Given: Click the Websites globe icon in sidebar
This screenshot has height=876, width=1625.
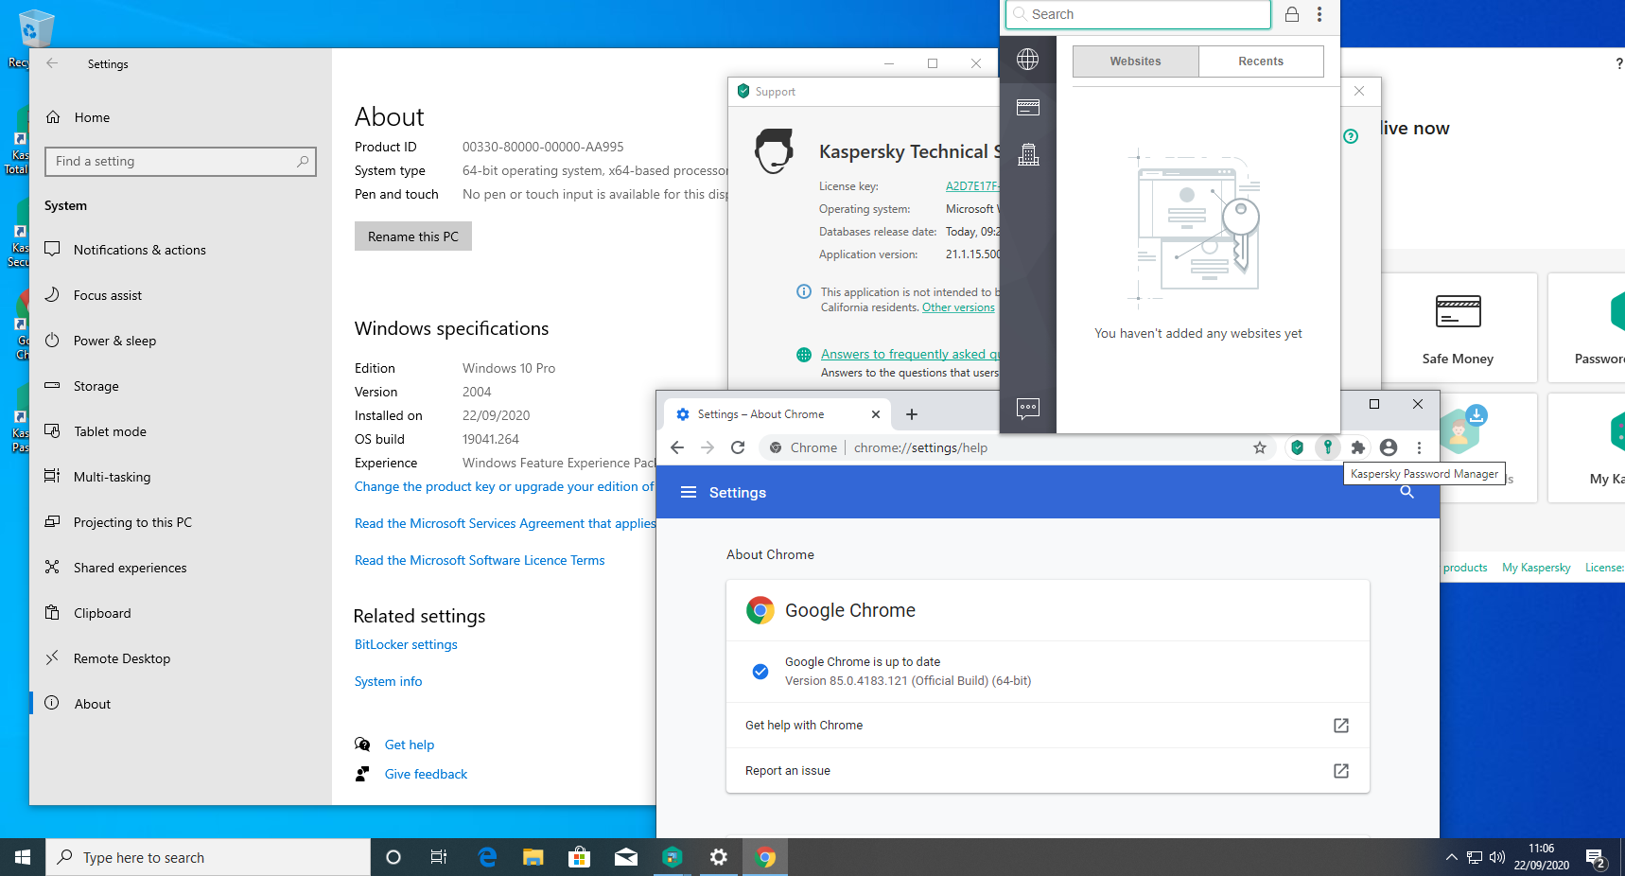Looking at the screenshot, I should [x=1027, y=60].
